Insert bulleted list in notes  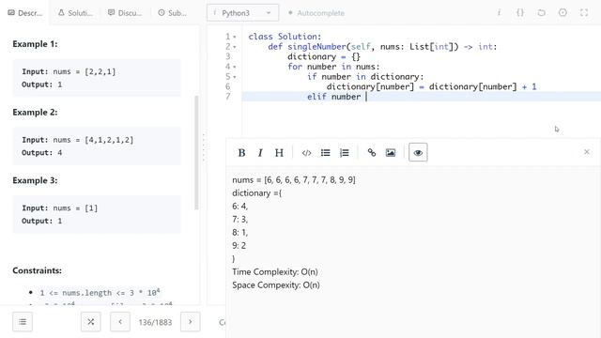click(x=326, y=152)
